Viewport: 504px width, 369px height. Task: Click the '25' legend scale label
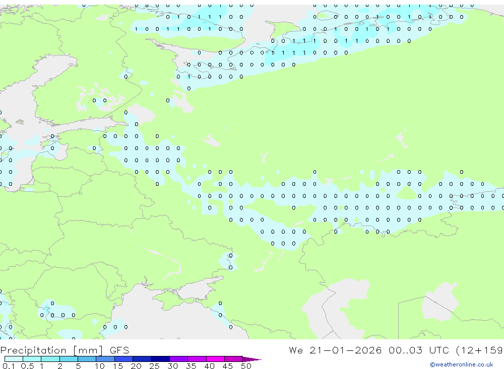(x=154, y=366)
